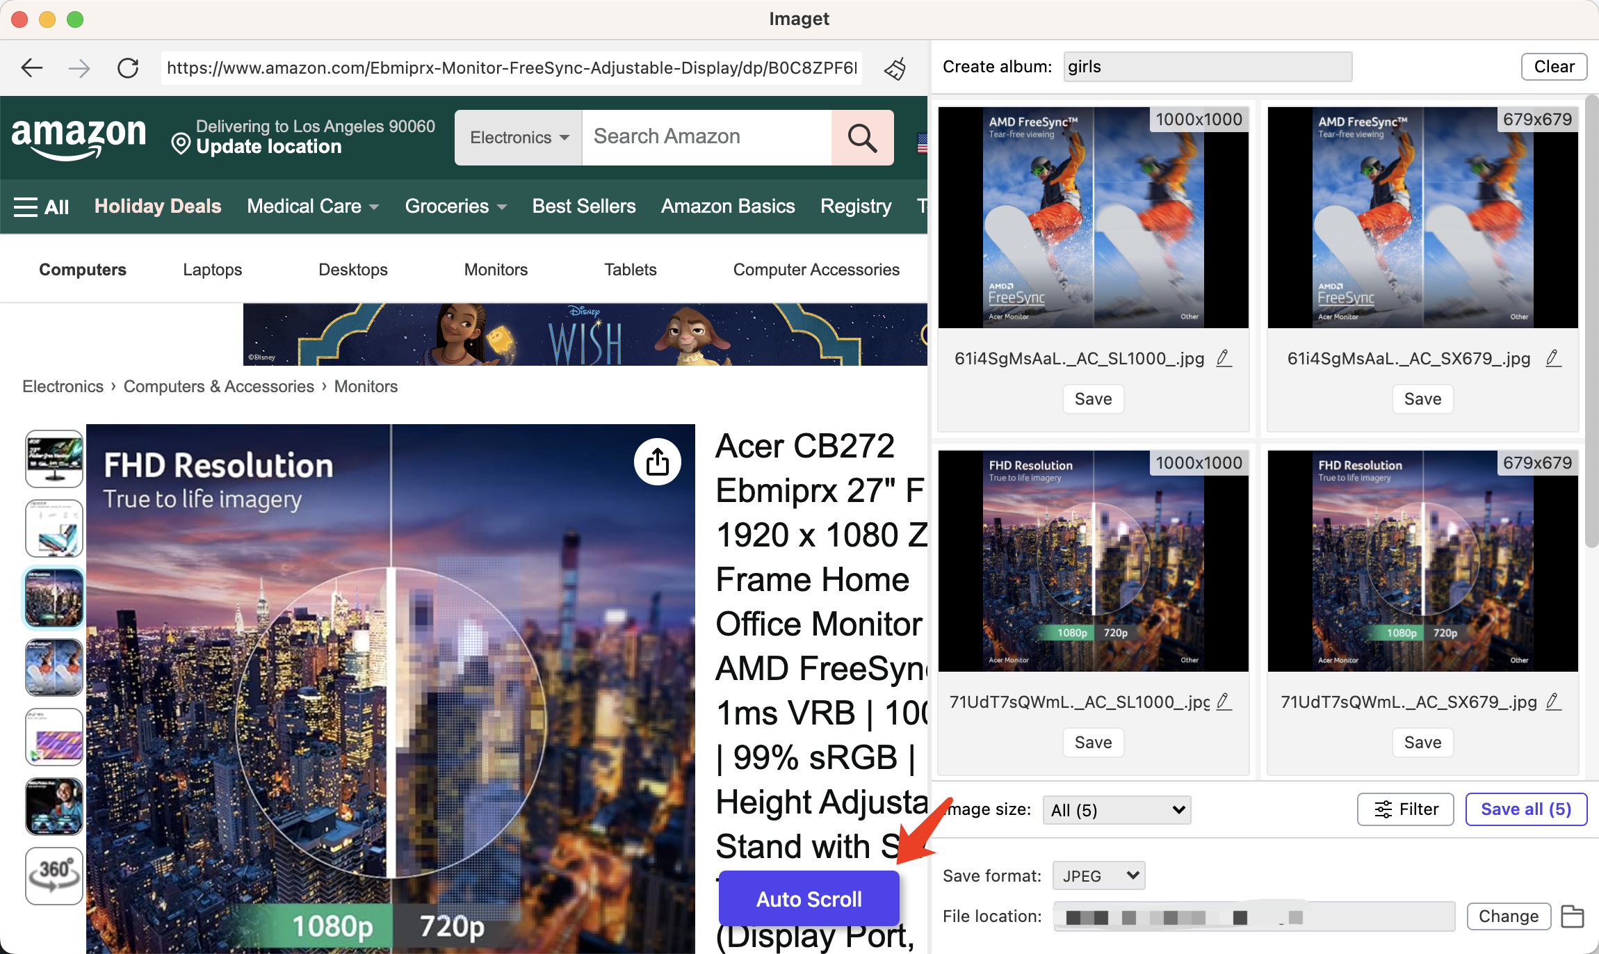
Task: Expand the Electronics category dropdown
Action: click(517, 136)
